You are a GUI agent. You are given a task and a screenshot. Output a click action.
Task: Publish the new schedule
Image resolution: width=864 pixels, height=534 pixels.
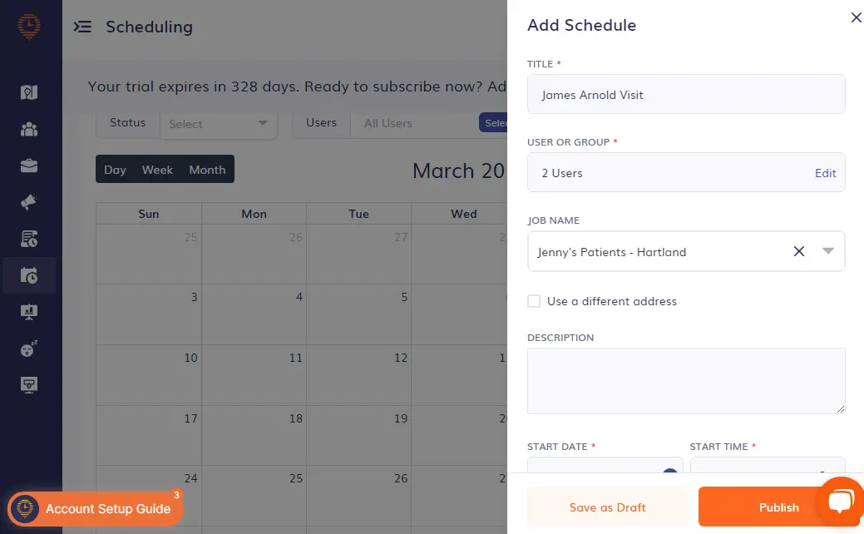778,507
